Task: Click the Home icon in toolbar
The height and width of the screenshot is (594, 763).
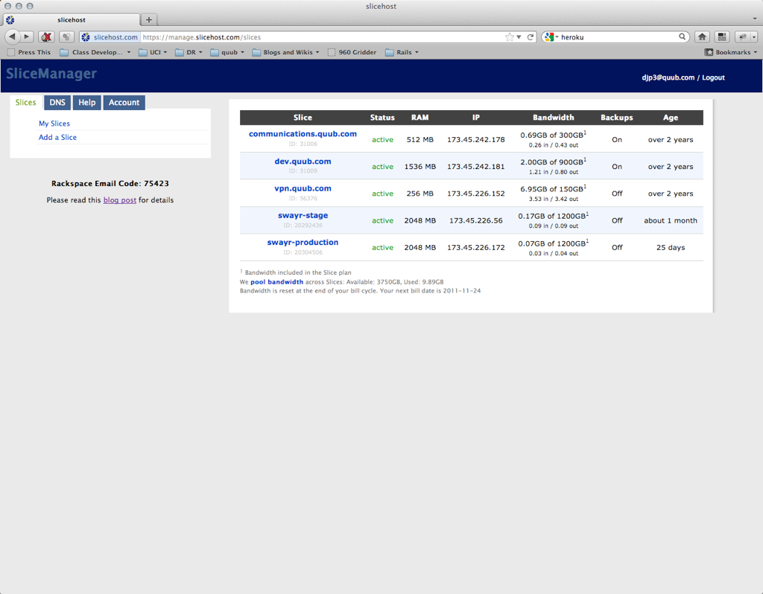Action: pos(702,36)
